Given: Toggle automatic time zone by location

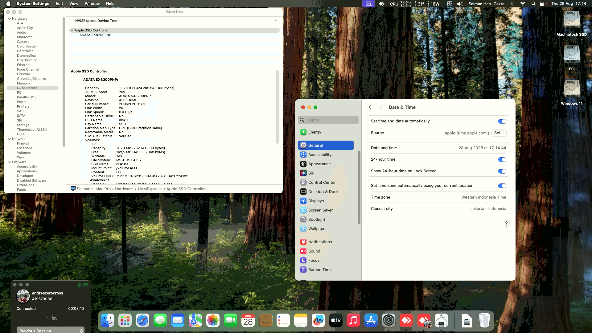Looking at the screenshot, I should [502, 186].
